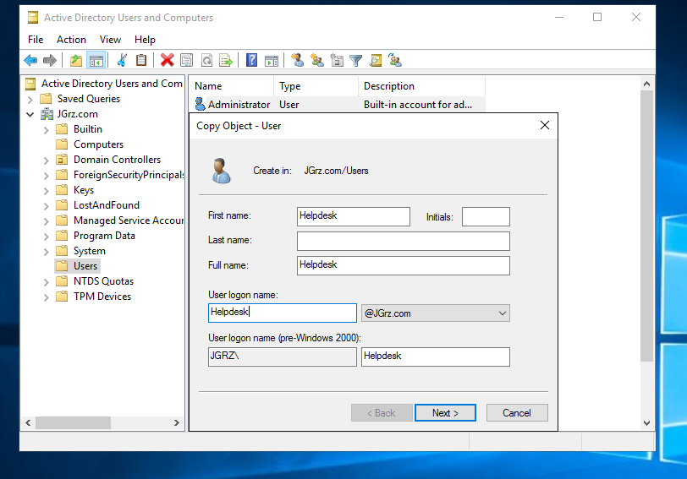The width and height of the screenshot is (687, 479).
Task: Expand the ForeignSecurityPrincipals node
Action: pyautogui.click(x=46, y=176)
